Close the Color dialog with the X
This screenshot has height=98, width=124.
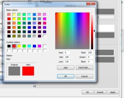[91, 3]
